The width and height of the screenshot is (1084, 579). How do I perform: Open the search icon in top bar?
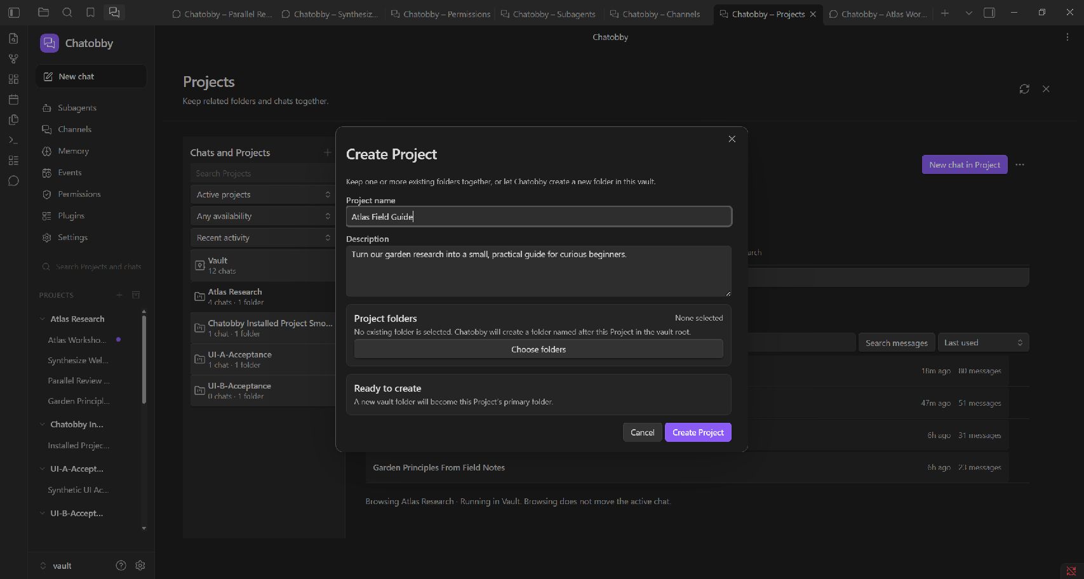pos(67,13)
